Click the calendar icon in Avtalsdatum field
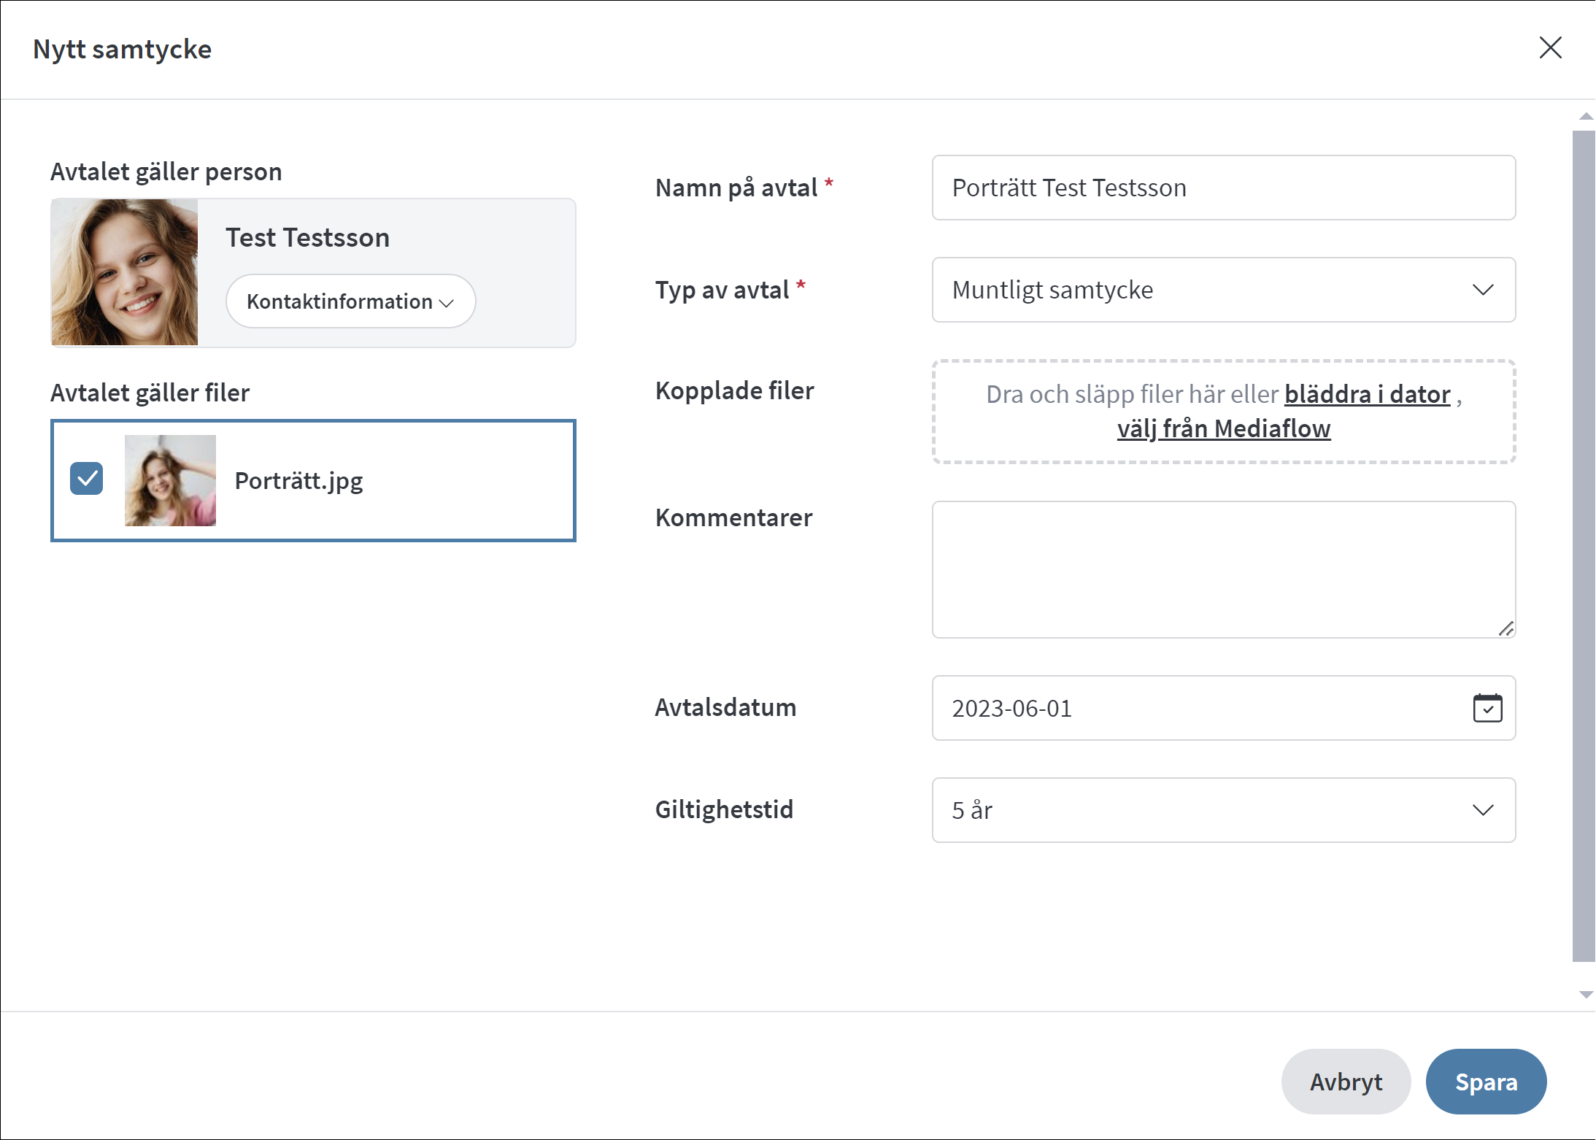 (1487, 708)
